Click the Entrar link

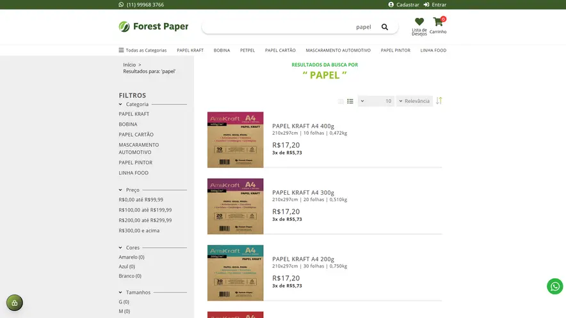pyautogui.click(x=439, y=4)
